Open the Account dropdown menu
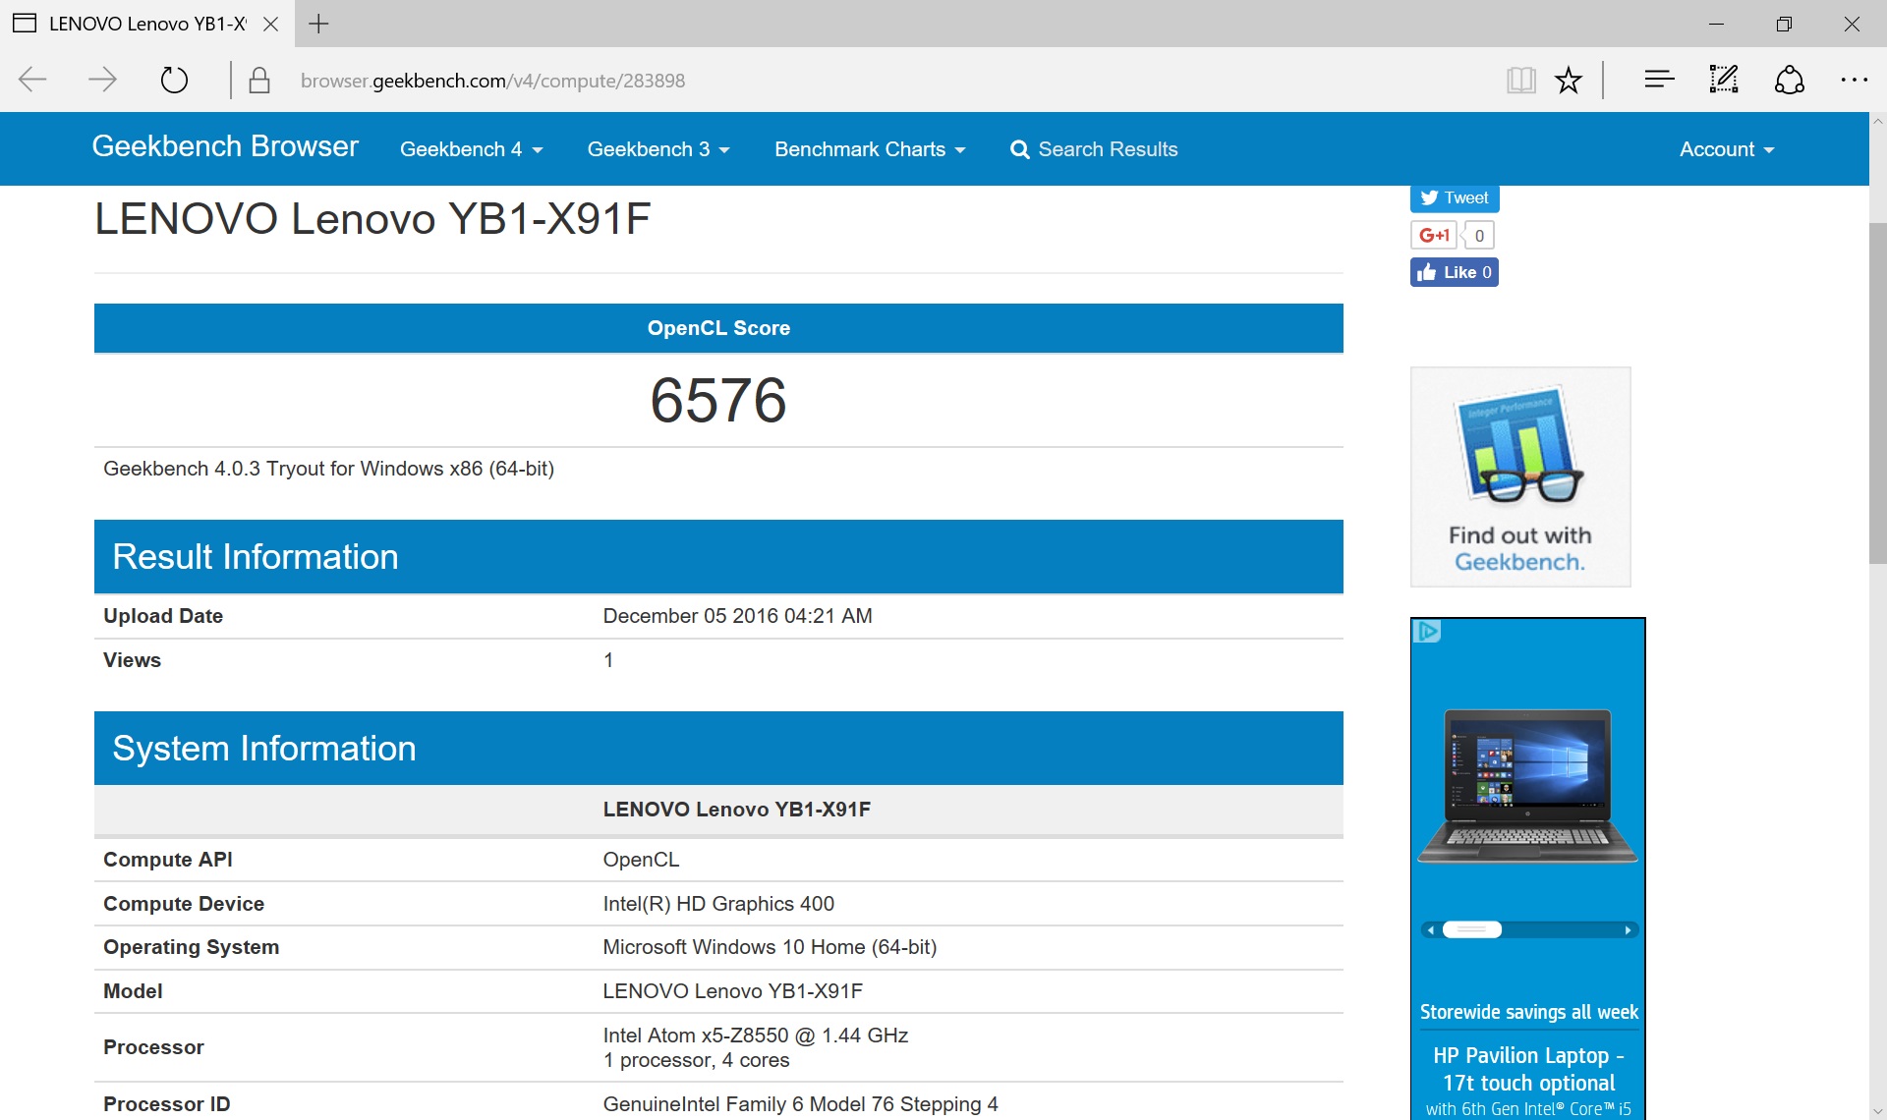Image resolution: width=1887 pixels, height=1120 pixels. coord(1726,149)
